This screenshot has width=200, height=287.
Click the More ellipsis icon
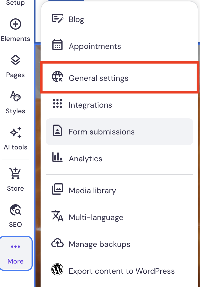(x=15, y=246)
